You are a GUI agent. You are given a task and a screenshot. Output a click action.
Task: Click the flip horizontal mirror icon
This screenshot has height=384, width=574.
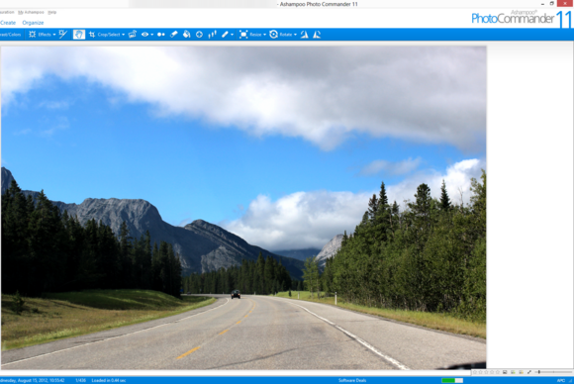click(x=305, y=35)
